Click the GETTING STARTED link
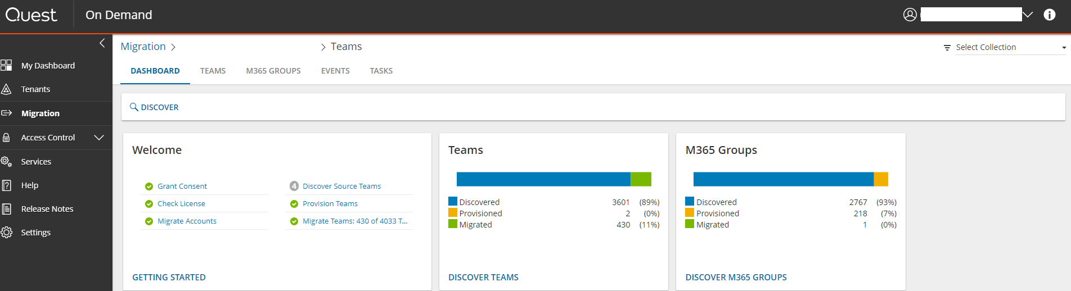1071x291 pixels. [x=169, y=278]
